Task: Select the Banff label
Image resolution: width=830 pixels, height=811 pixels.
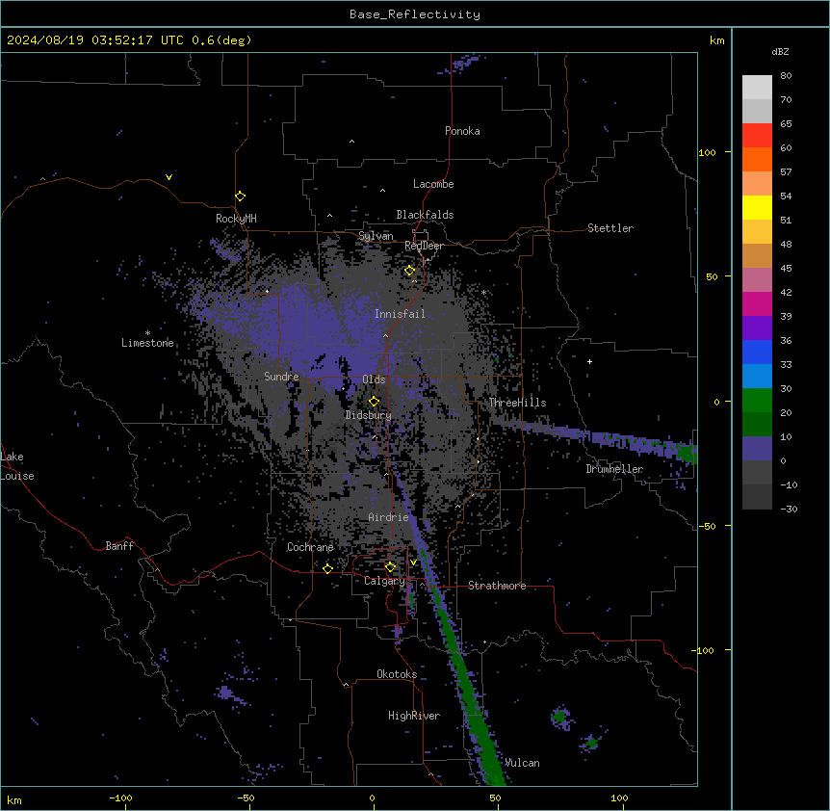Action: [x=119, y=546]
